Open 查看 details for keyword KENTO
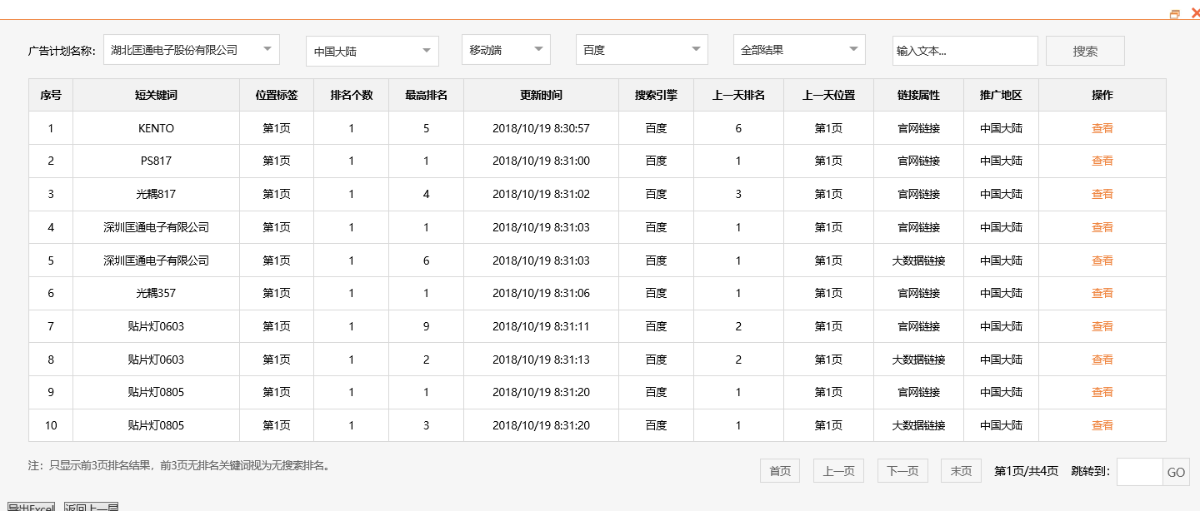The height and width of the screenshot is (511, 1200). tap(1102, 128)
